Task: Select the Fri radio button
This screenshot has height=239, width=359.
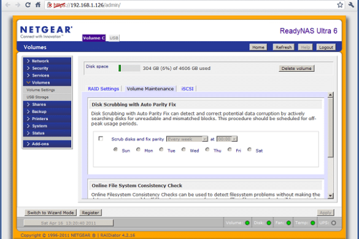Action: (230, 150)
